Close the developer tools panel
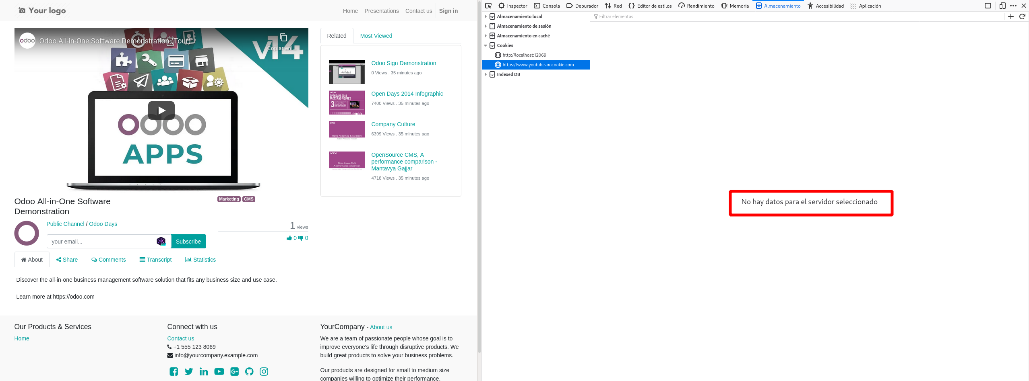Viewport: 1029px width, 381px height. [x=1024, y=6]
